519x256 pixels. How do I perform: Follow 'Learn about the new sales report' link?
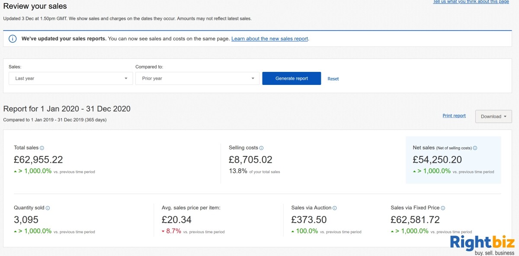[270, 39]
